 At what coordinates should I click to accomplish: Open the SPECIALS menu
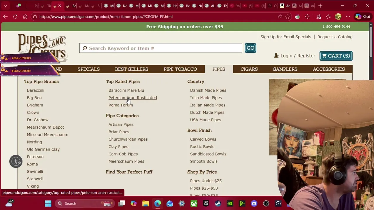coord(89,69)
